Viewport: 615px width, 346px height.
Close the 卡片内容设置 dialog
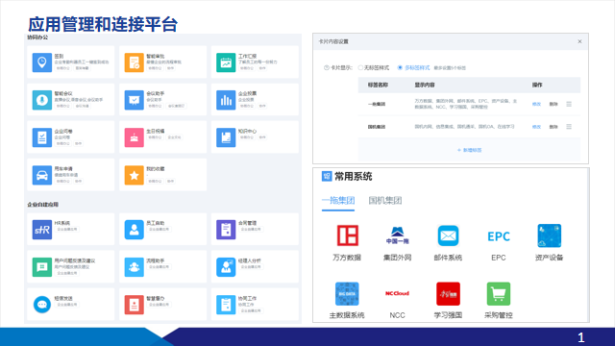tap(579, 41)
